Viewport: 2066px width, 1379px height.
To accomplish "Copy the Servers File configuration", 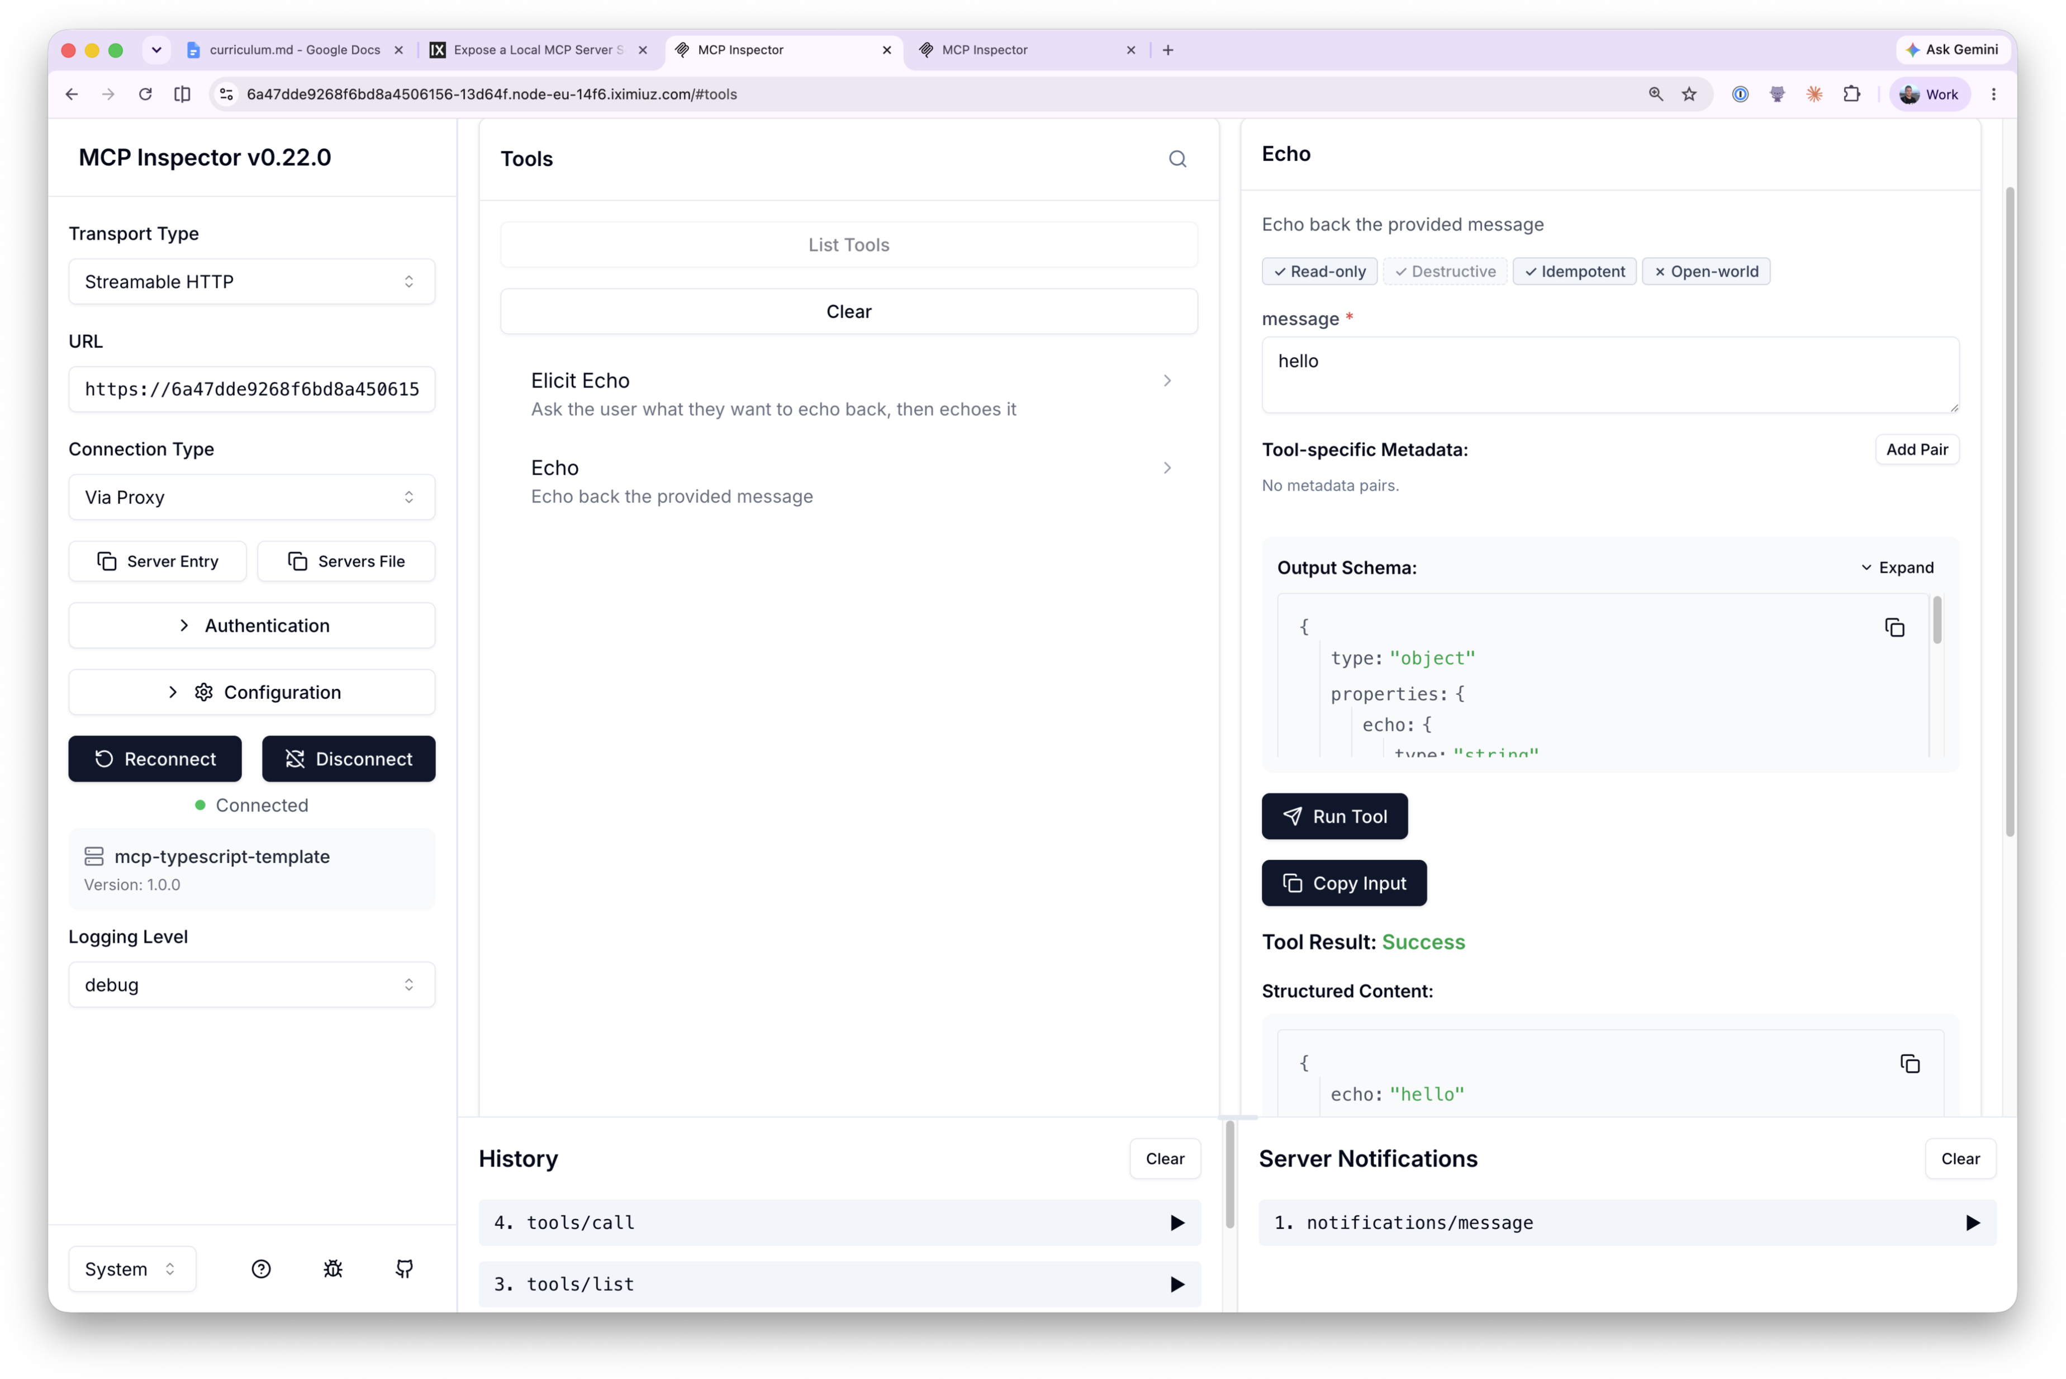I will [x=345, y=561].
